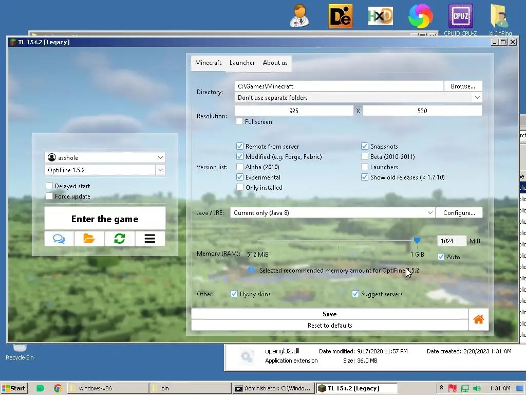Uncheck Snapshots checkbox
Viewport: 526px width, 395px height.
pos(365,146)
